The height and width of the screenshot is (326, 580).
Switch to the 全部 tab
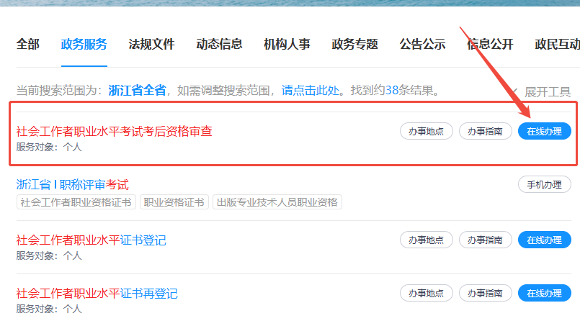tap(28, 45)
